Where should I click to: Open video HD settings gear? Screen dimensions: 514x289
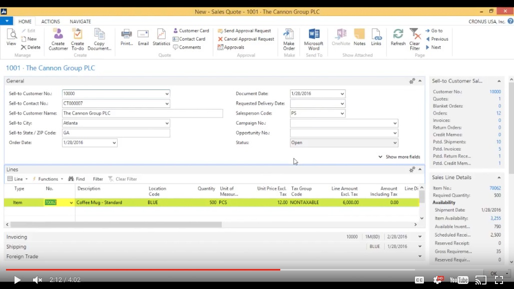[x=438, y=279]
